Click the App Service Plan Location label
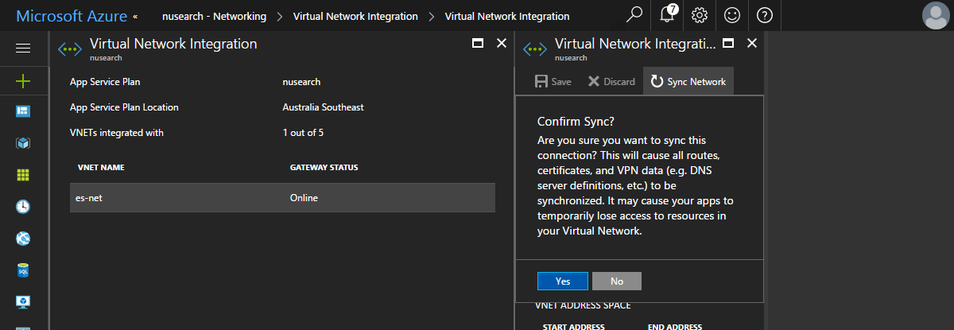This screenshot has height=330, width=954. pyautogui.click(x=124, y=107)
